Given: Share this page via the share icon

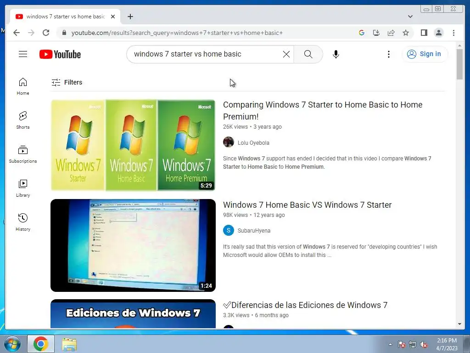Looking at the screenshot, I should tap(391, 33).
